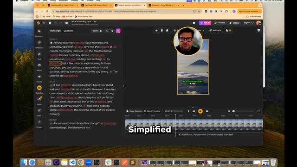
Task: Adjust the timeline zoom slider
Action: pyautogui.click(x=243, y=111)
